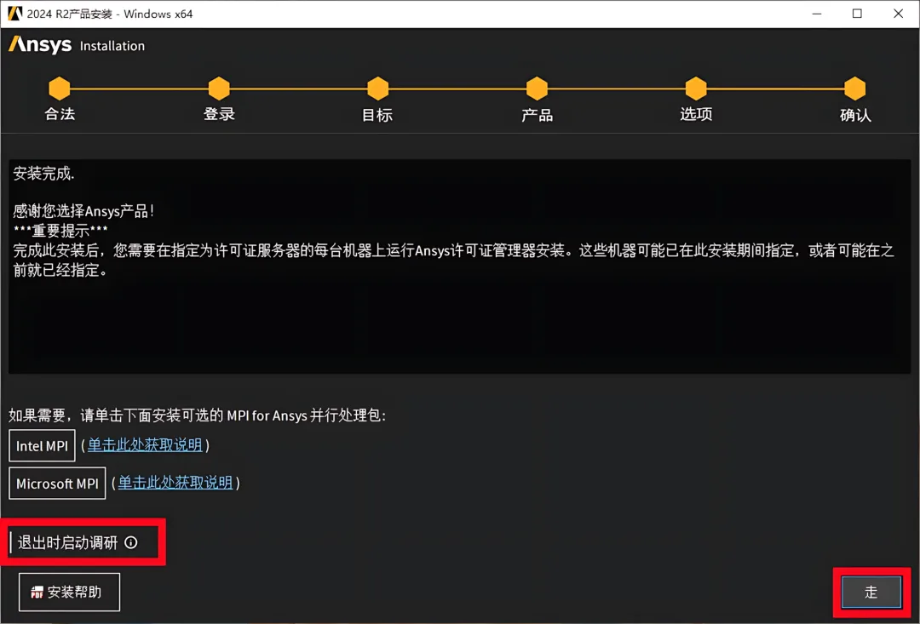Click the 产品 step hexagon icon
This screenshot has height=624, width=920.
coord(537,89)
